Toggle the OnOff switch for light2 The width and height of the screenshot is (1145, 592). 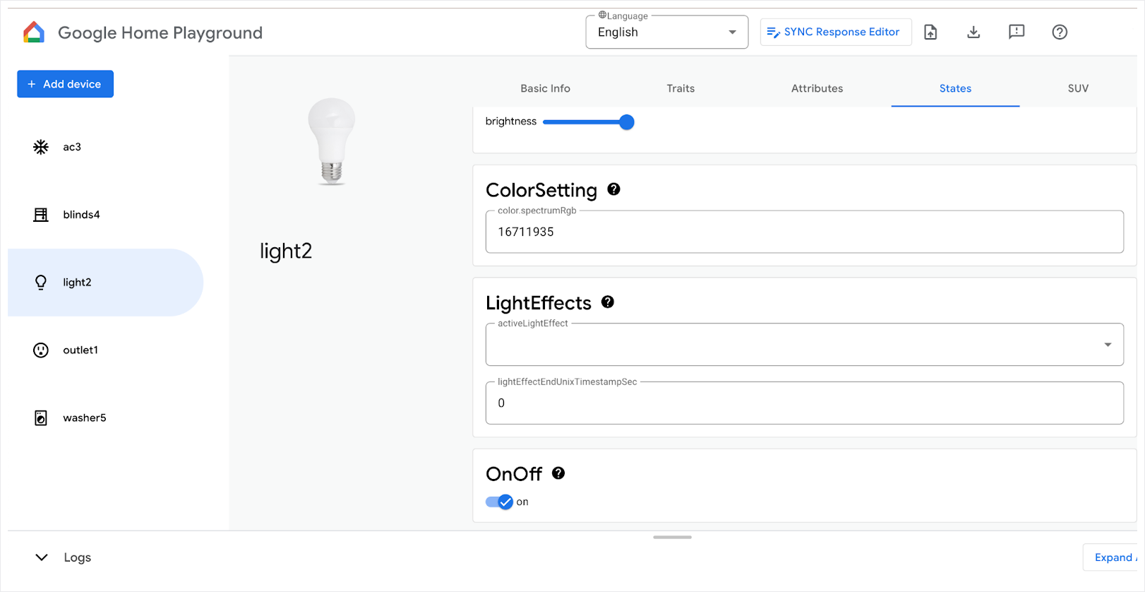[x=499, y=502]
